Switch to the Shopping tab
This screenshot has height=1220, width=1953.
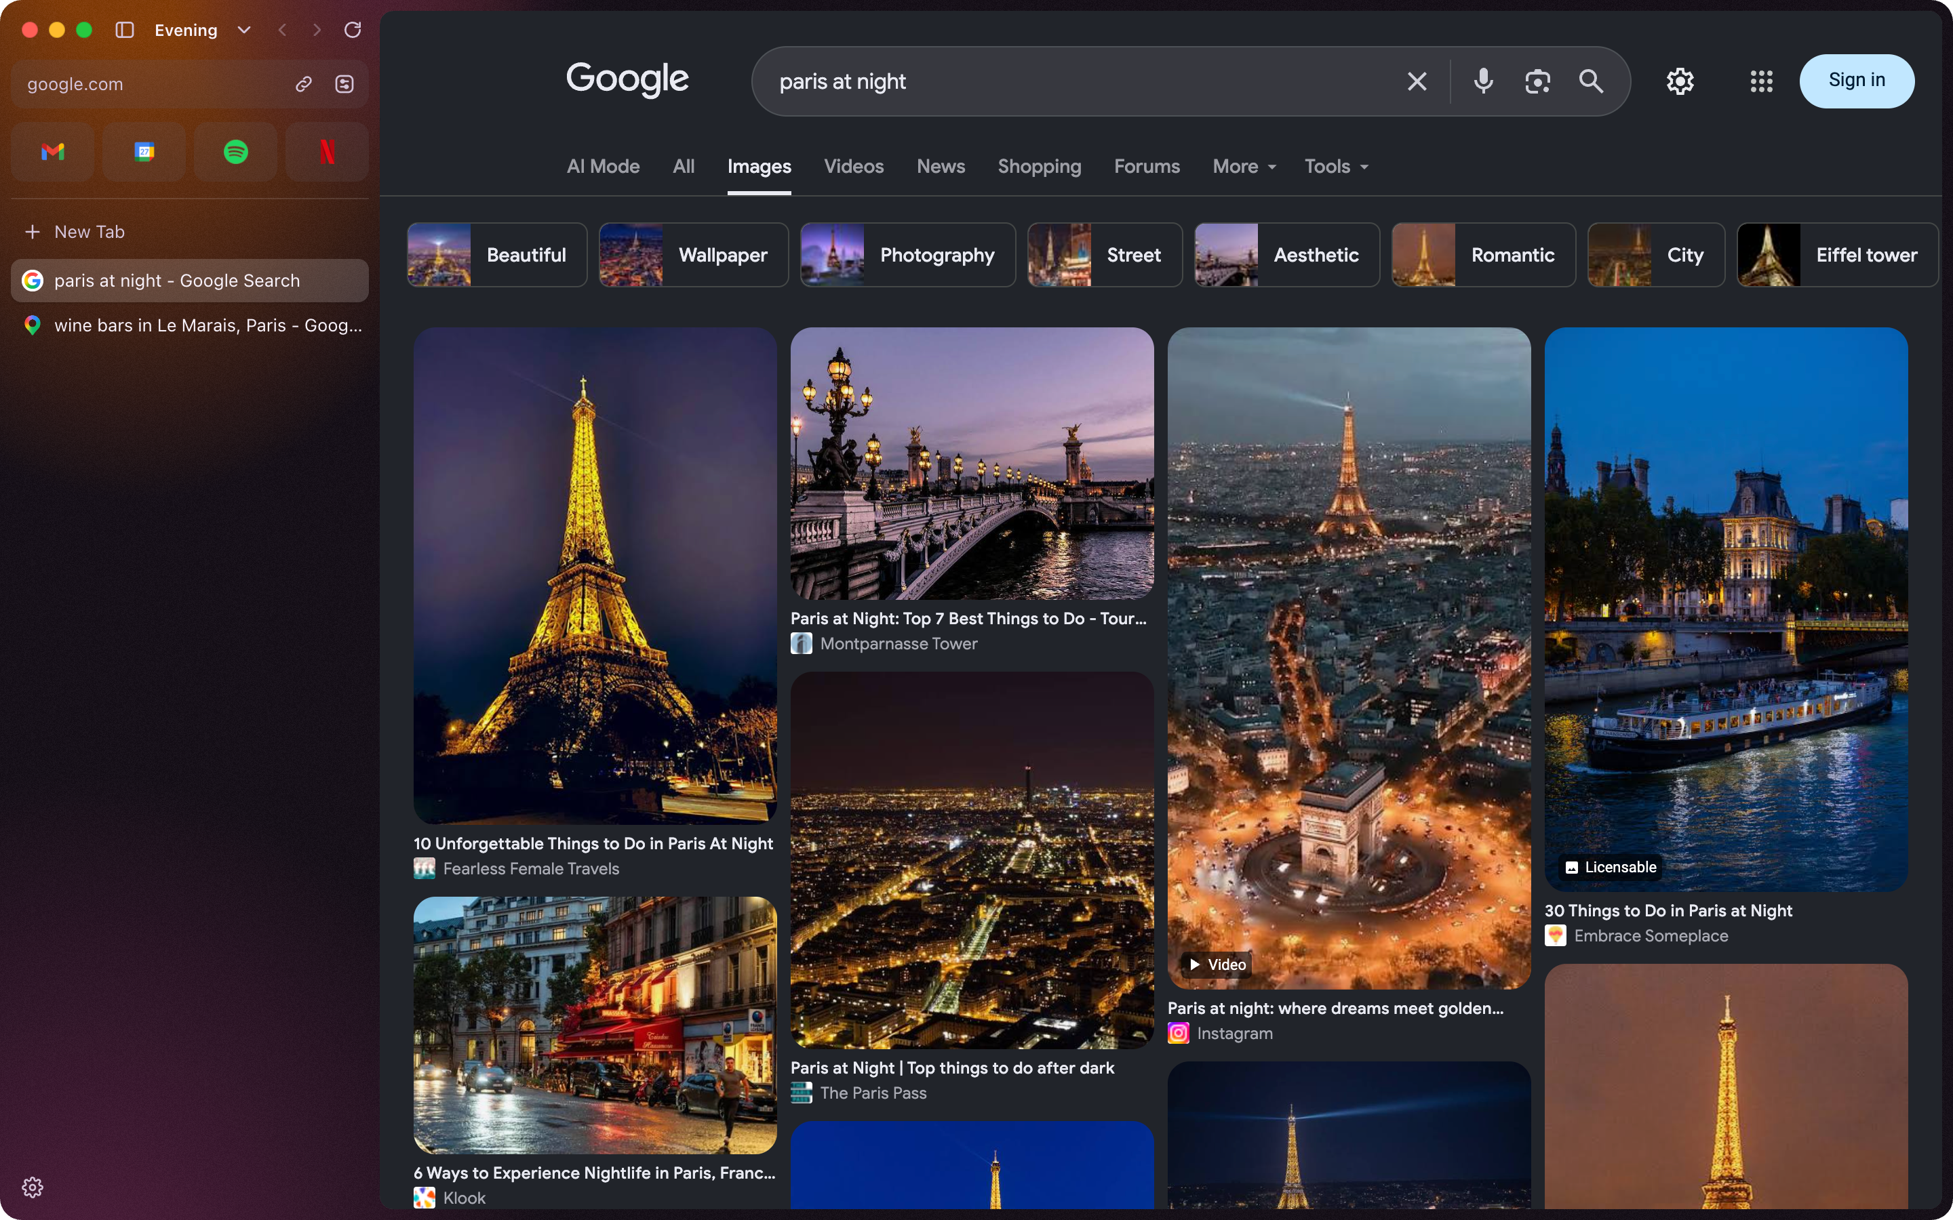(1040, 166)
